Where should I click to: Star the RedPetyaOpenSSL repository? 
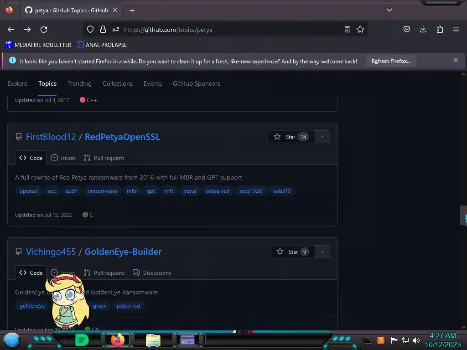point(291,137)
